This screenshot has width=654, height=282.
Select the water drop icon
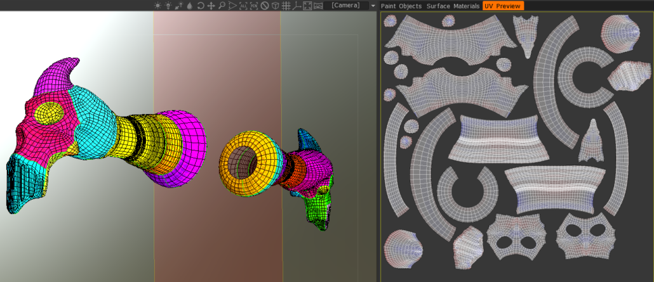coord(189,6)
